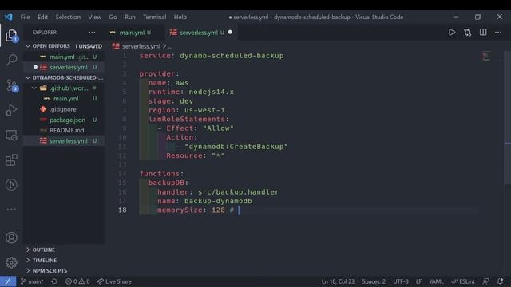Open notifications bell in status bar
Screen dimensions: 511x287
pyautogui.click(x=501, y=281)
